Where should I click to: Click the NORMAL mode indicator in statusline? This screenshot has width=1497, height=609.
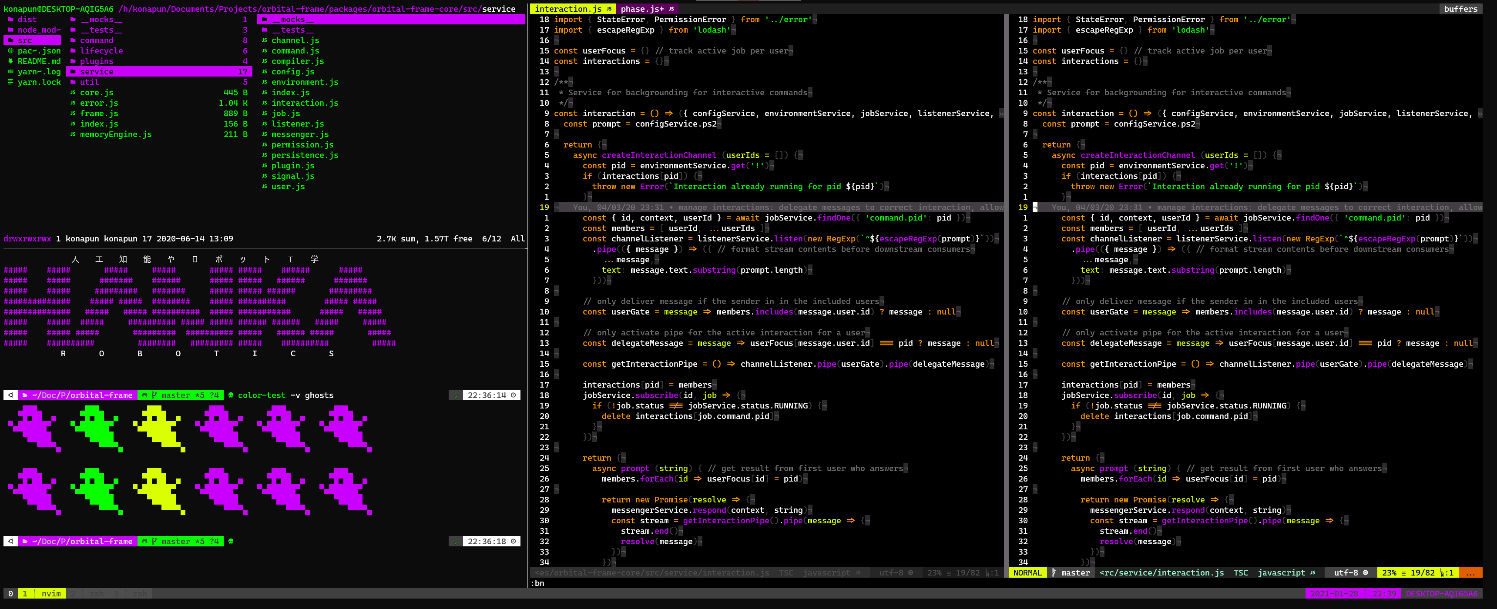[x=1027, y=572]
